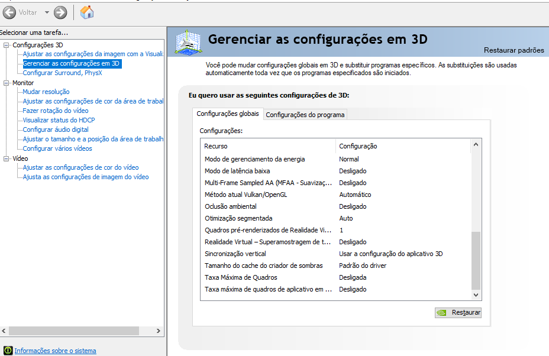Open Ajusta as configurações de imagem do vídeo
Screen dimensions: 549x356
(86, 177)
